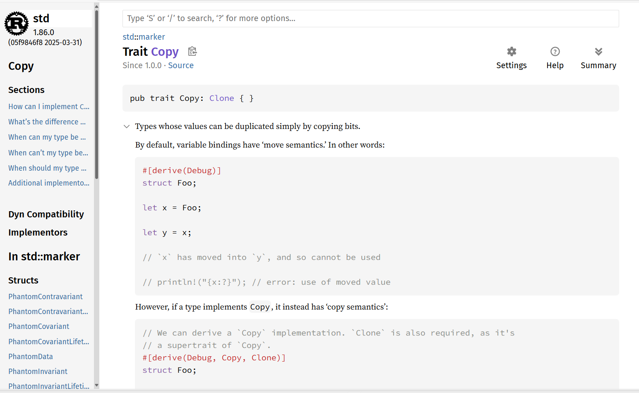This screenshot has width=639, height=393.
Task: Jump to Dyn Compatibility section
Action: [46, 214]
